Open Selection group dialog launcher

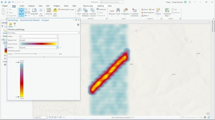[x=106, y=19]
